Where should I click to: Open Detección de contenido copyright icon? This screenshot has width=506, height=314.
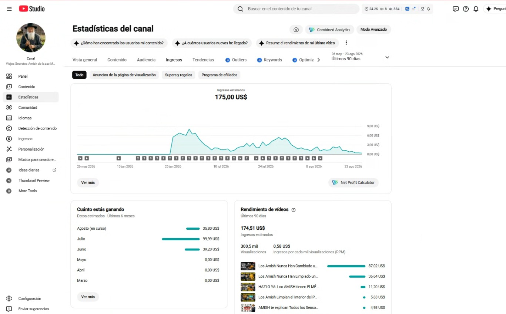[x=9, y=128]
